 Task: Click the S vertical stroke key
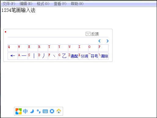coord(33,56)
